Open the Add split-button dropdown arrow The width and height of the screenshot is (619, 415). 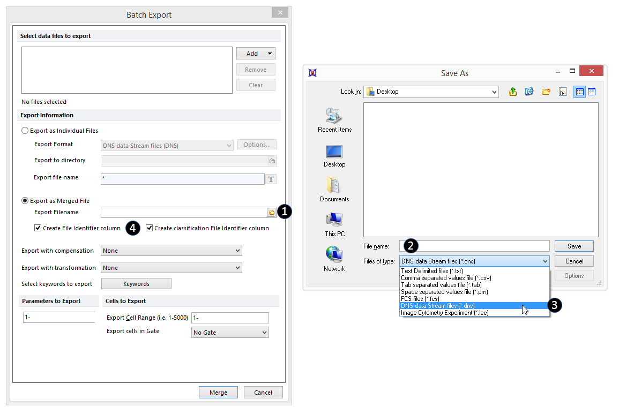pyautogui.click(x=270, y=54)
